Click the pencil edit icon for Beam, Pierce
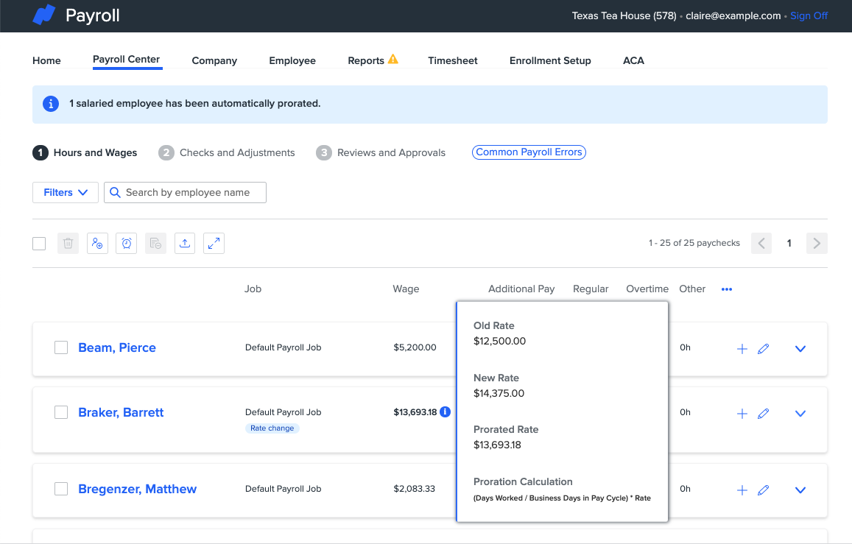Image resolution: width=852 pixels, height=544 pixels. [763, 348]
